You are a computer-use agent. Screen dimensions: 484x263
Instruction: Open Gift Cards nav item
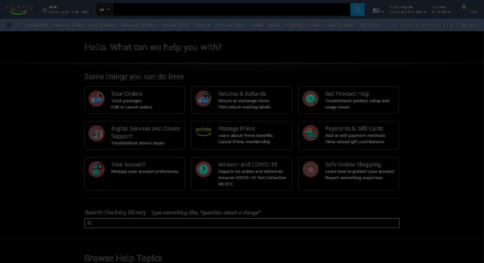(x=370, y=25)
